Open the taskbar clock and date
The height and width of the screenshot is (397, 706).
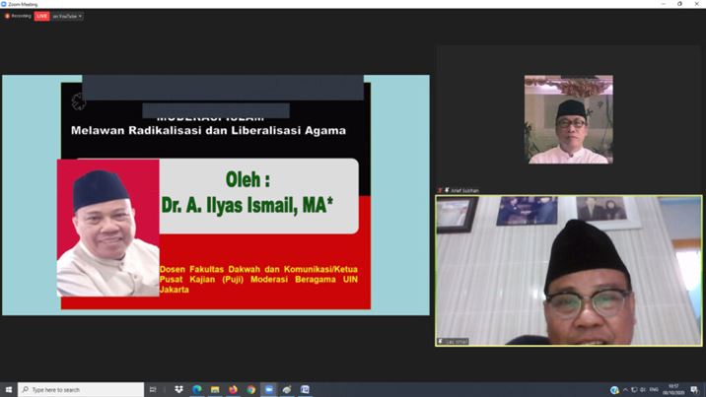[673, 390]
